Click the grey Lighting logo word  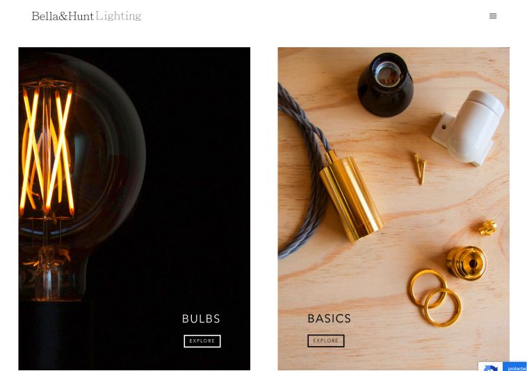(118, 16)
